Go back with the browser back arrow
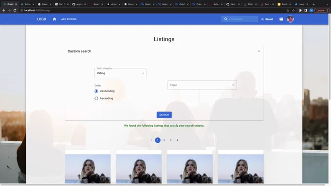The height and width of the screenshot is (186, 331). (x=4, y=10)
